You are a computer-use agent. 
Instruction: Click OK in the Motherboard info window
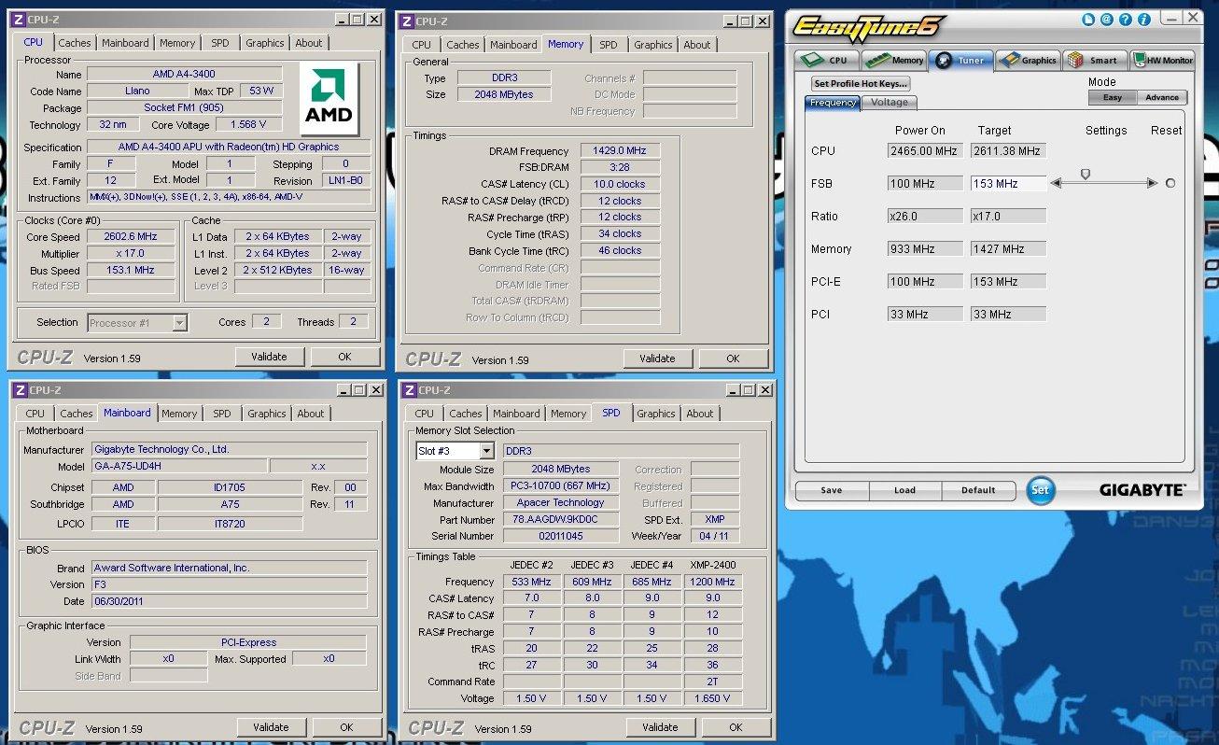coord(346,727)
